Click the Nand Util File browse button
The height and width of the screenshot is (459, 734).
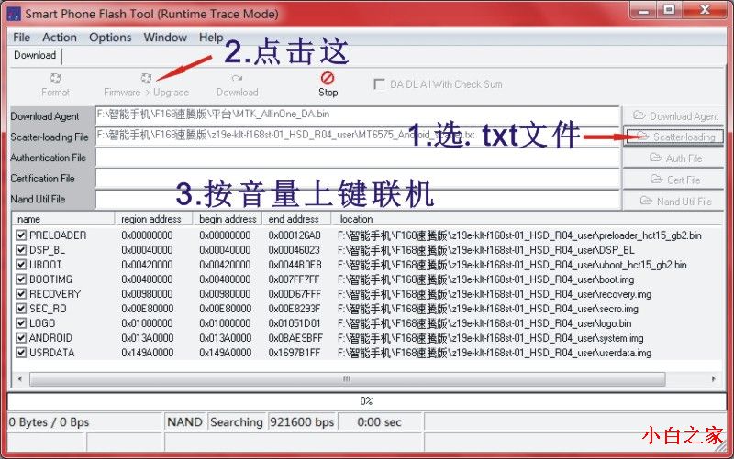click(673, 201)
